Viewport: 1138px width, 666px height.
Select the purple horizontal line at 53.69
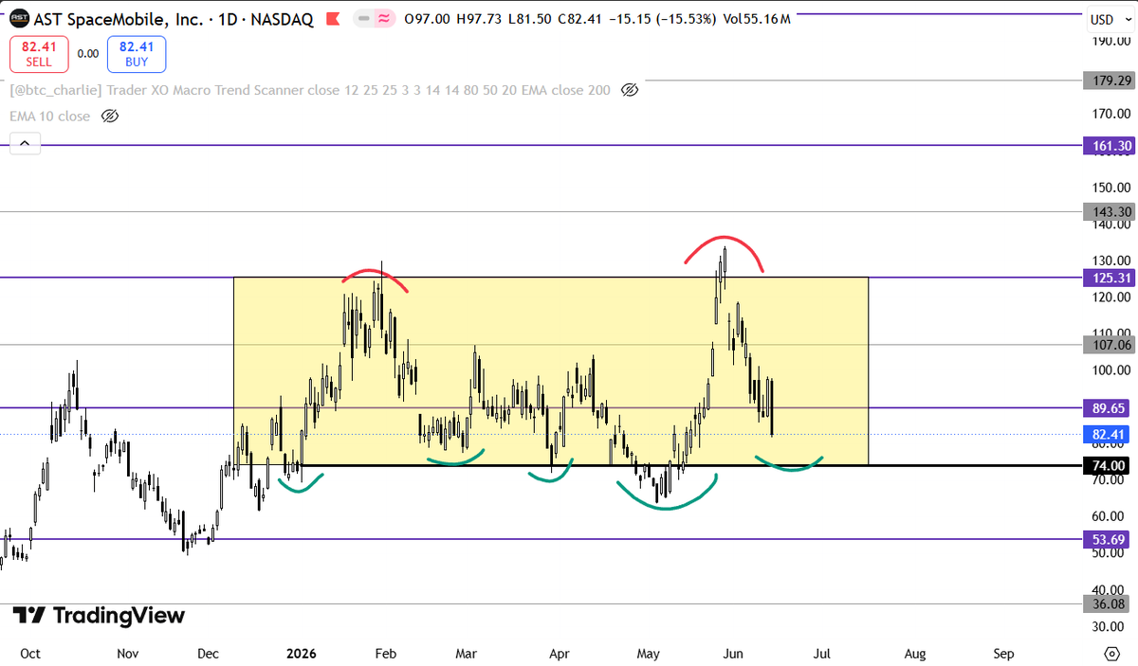pyautogui.click(x=541, y=539)
